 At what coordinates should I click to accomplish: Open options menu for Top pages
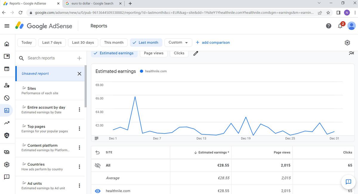[79, 129]
